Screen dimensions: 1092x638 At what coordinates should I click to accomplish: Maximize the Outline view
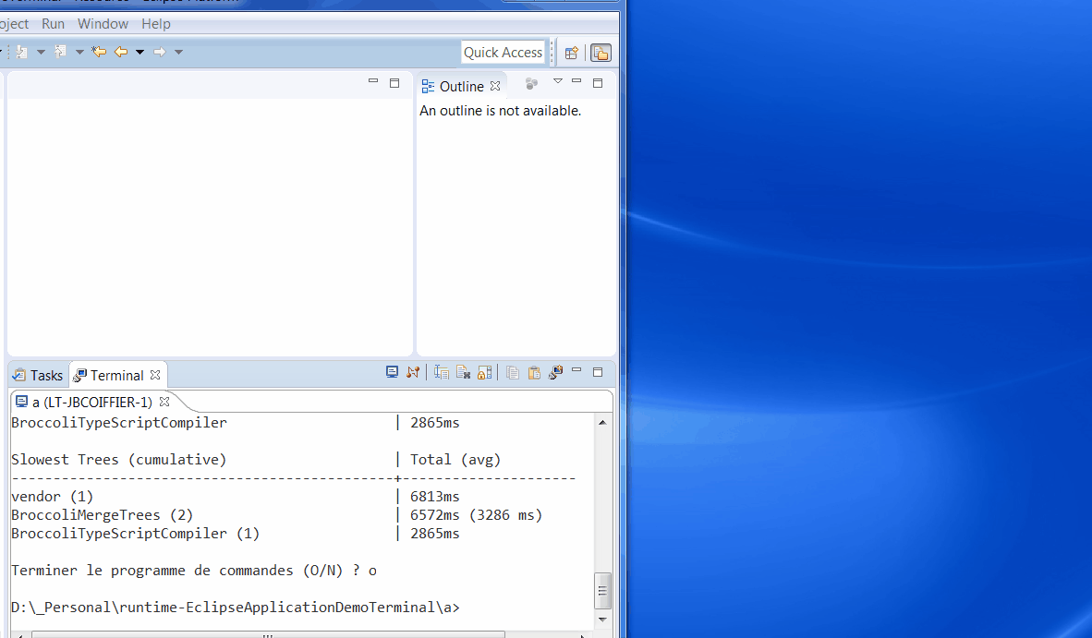(598, 83)
